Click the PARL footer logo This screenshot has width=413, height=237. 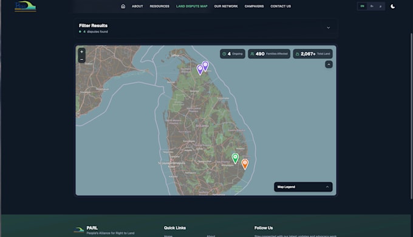(79, 230)
